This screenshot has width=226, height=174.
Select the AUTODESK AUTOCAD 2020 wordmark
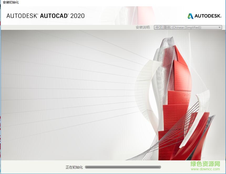pos(45,16)
